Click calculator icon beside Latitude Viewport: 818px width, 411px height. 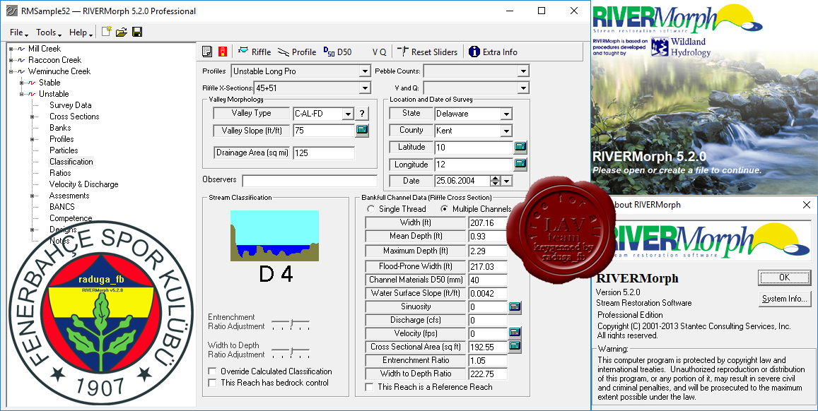(520, 147)
